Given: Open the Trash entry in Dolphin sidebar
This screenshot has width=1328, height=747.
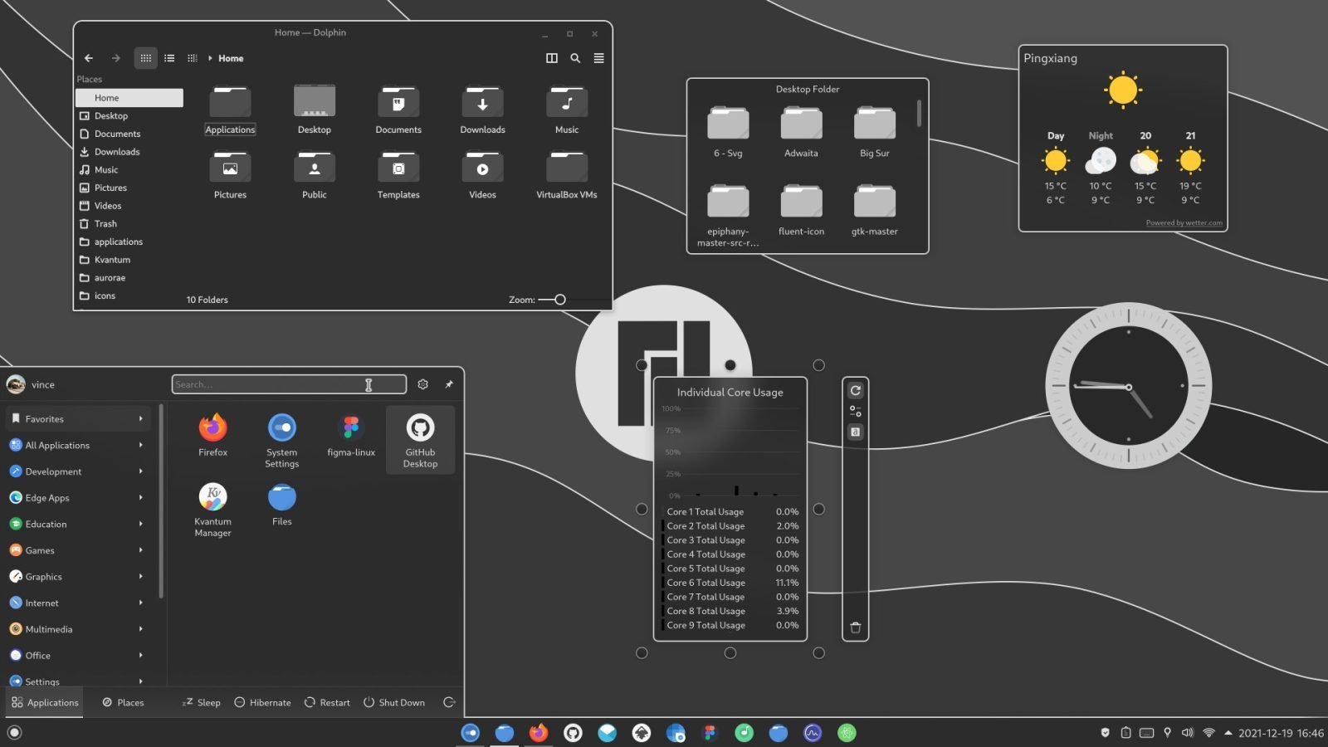Looking at the screenshot, I should coord(105,223).
